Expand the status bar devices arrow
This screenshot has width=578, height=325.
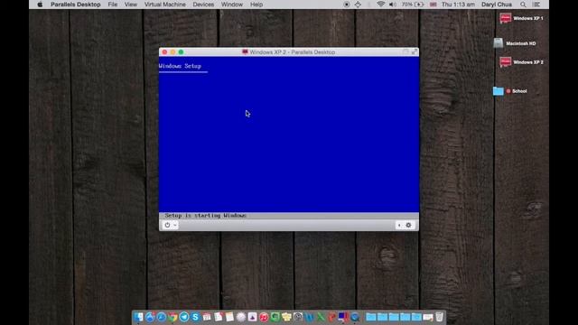[399, 225]
